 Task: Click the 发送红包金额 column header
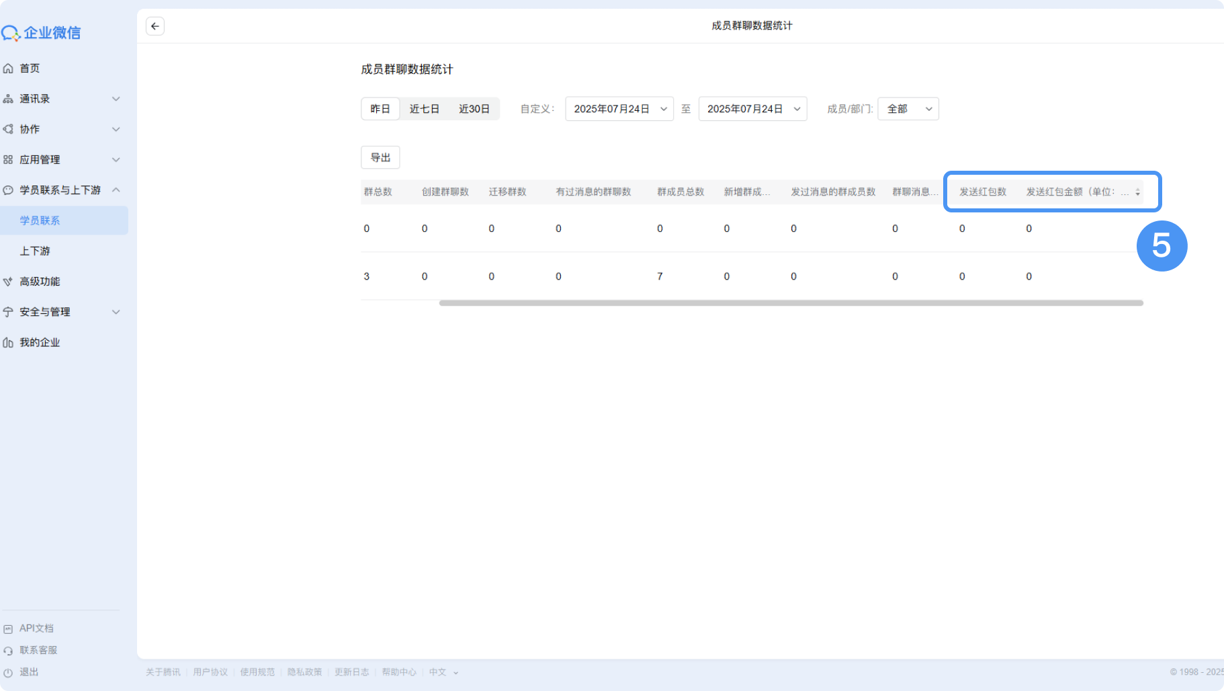(1078, 192)
